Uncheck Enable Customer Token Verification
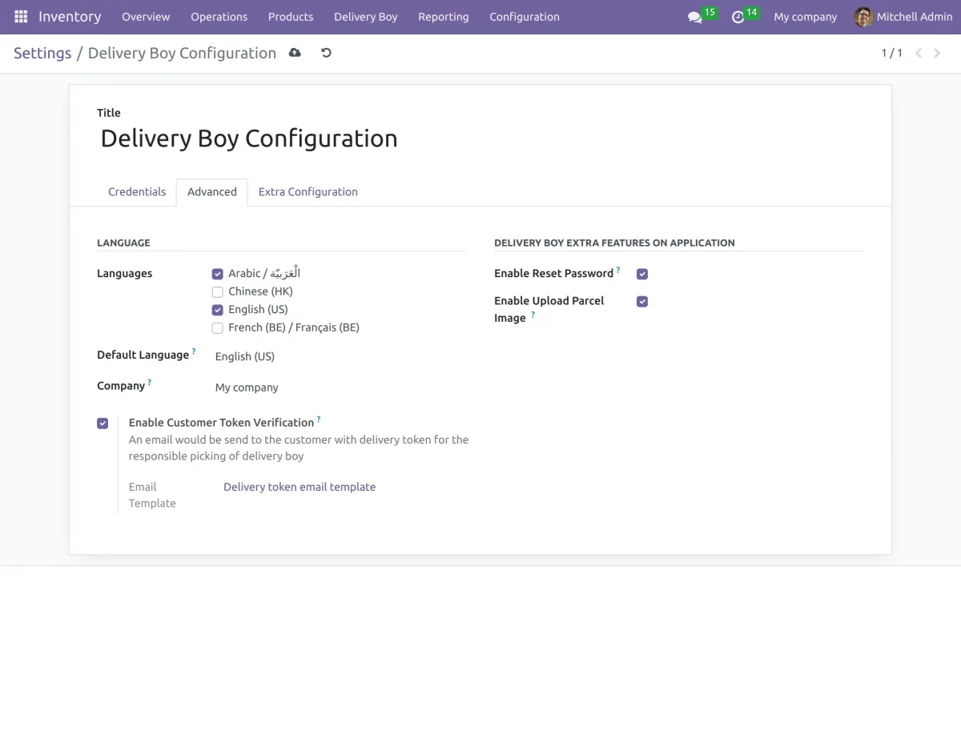The width and height of the screenshot is (961, 755). coord(102,423)
